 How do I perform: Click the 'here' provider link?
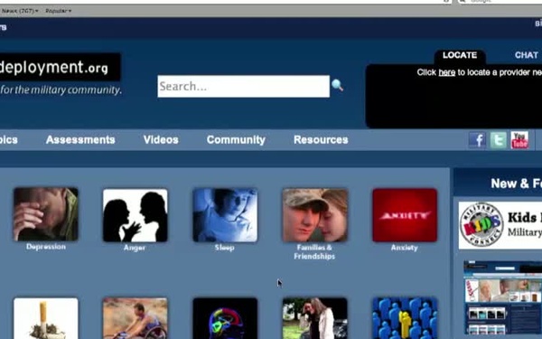click(x=446, y=72)
